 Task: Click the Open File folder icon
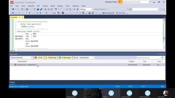coord(35,9)
